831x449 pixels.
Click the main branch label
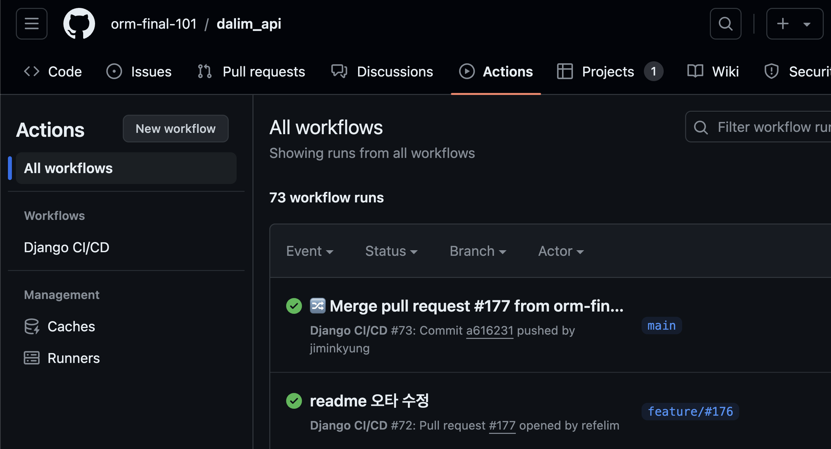(x=662, y=326)
